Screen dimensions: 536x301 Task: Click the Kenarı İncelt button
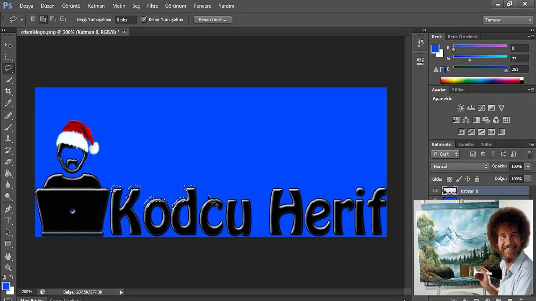[212, 19]
